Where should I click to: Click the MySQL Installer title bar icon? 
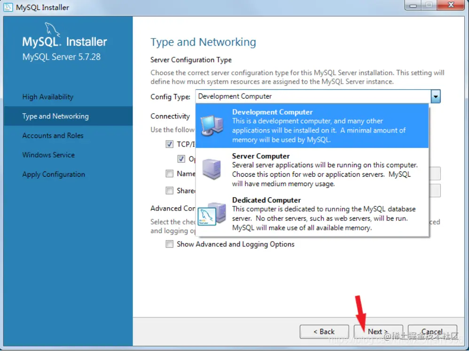(x=8, y=7)
